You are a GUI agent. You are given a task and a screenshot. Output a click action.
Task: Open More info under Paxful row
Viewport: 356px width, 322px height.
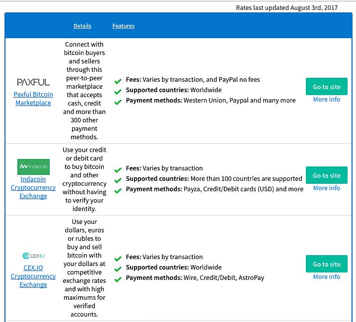click(327, 99)
